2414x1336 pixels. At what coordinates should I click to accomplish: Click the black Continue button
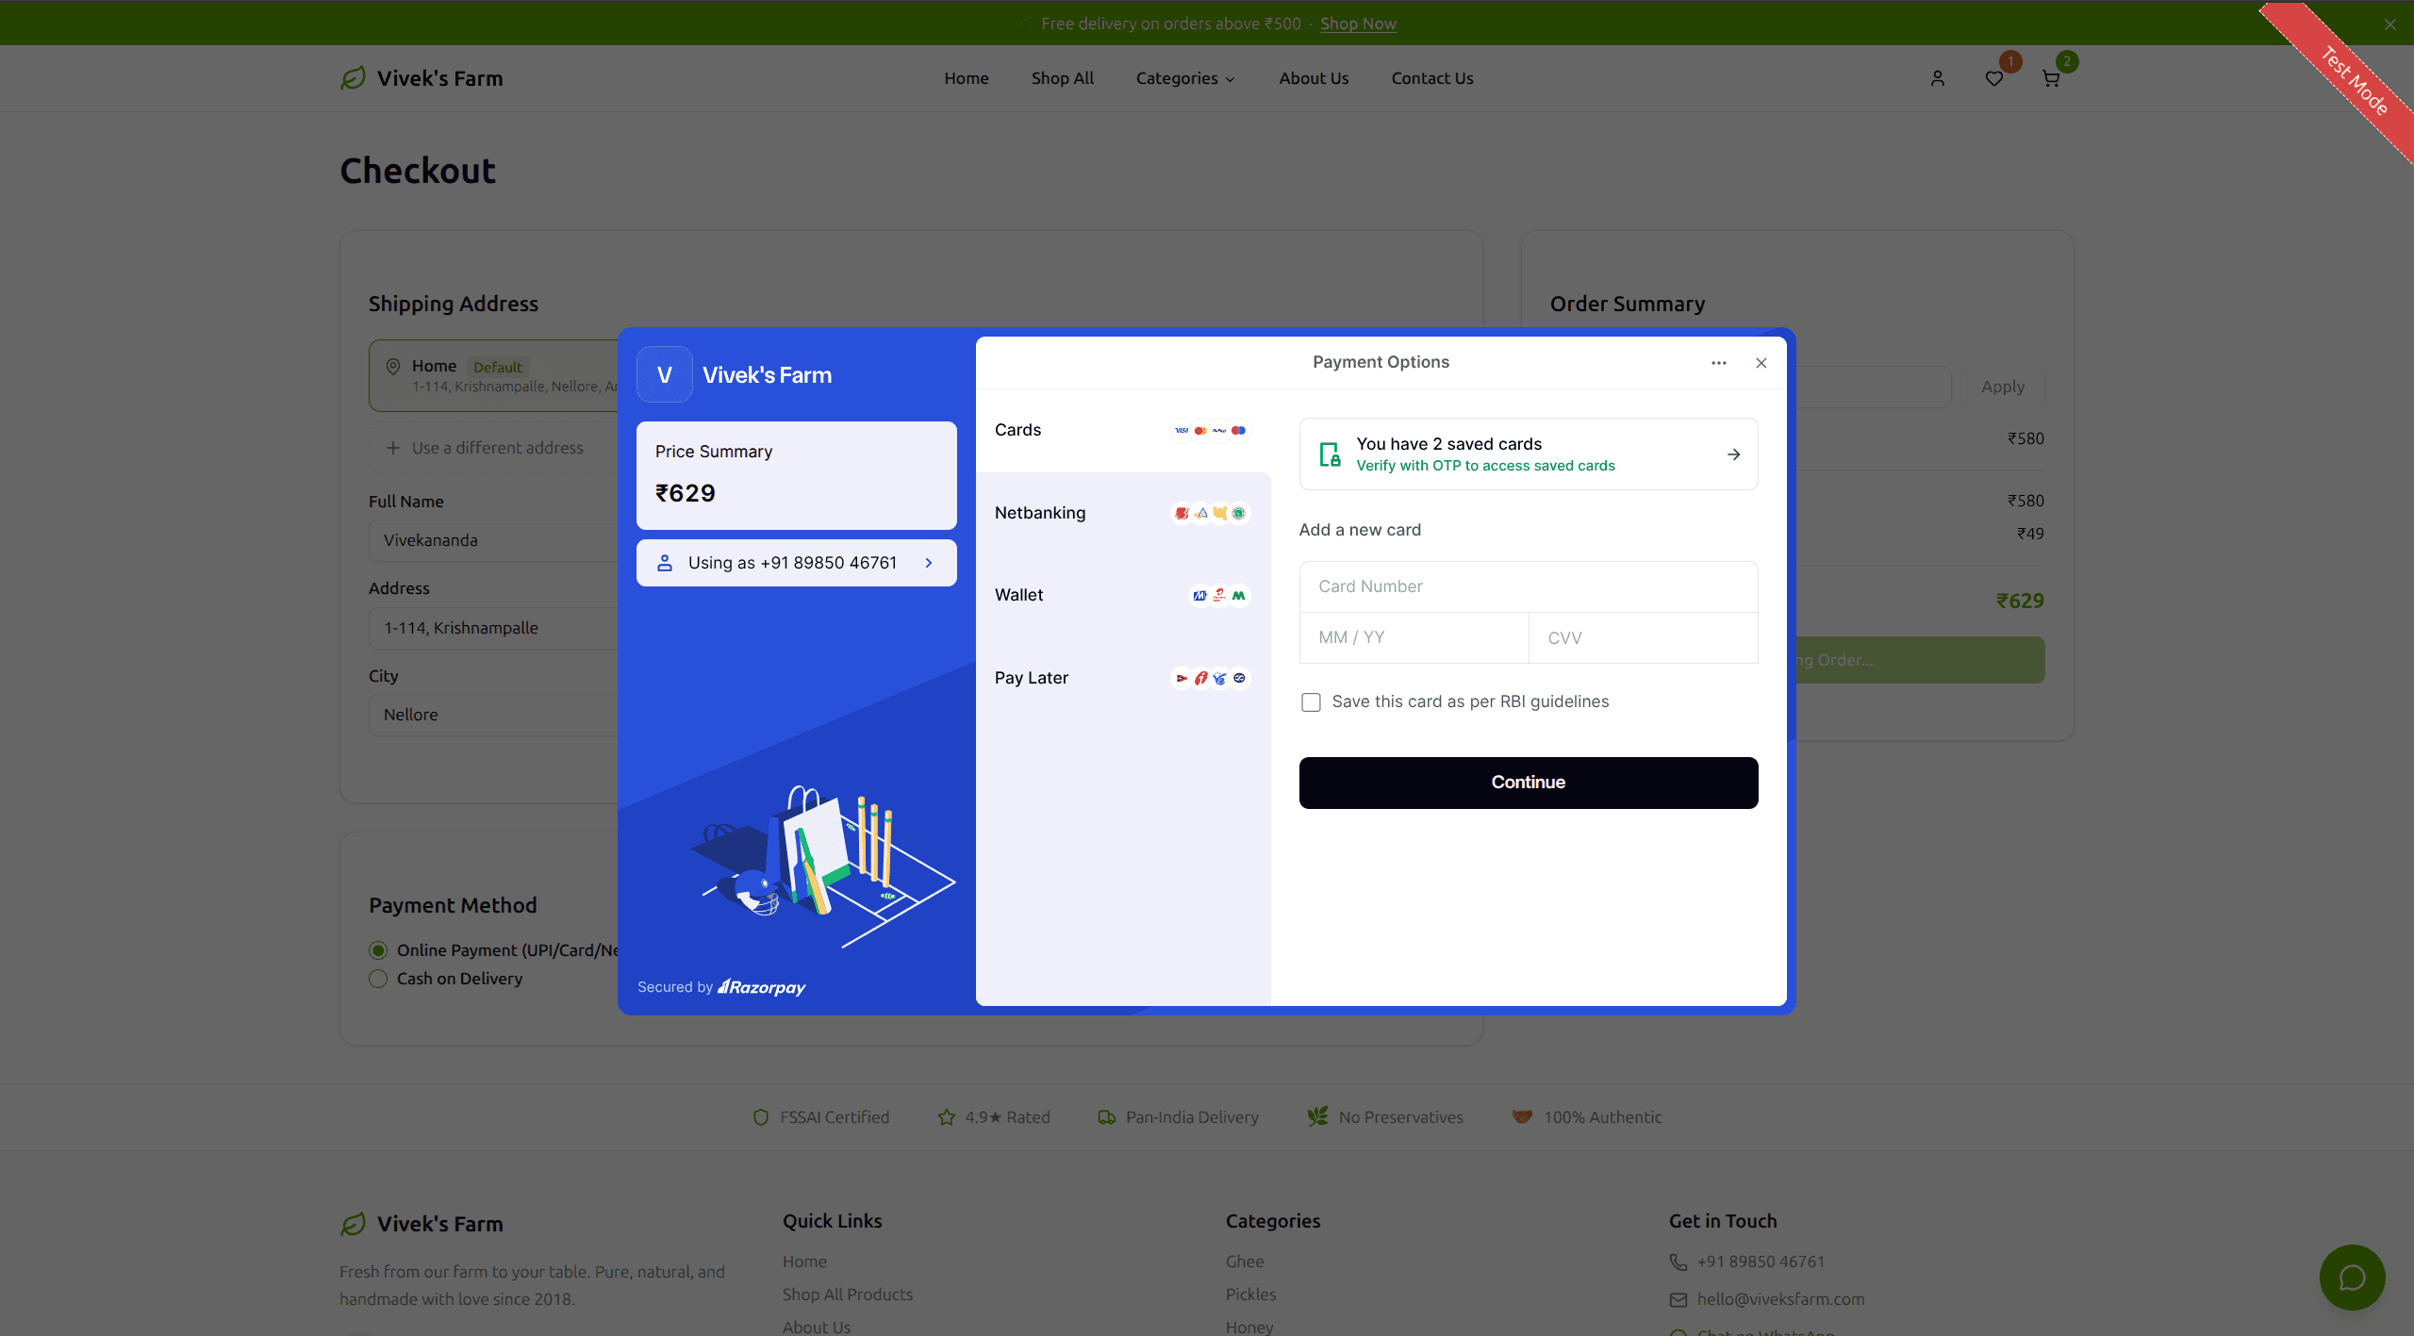1528,783
